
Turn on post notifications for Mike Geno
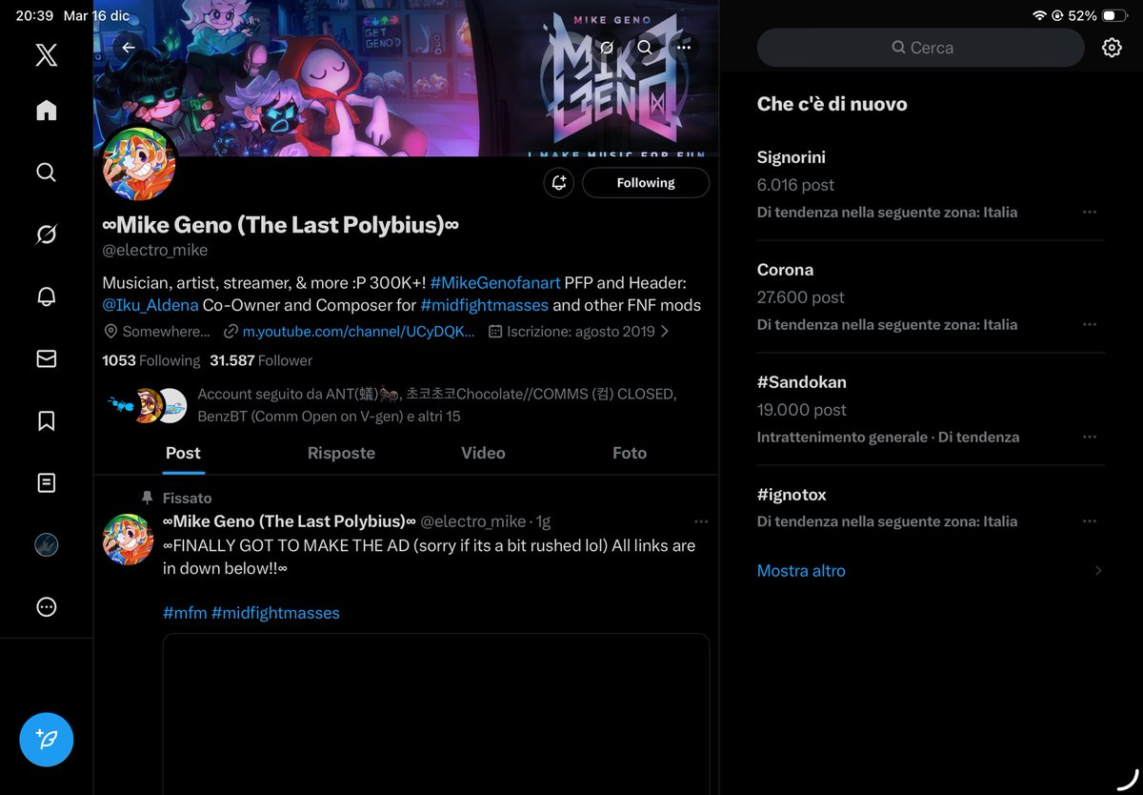tap(559, 183)
